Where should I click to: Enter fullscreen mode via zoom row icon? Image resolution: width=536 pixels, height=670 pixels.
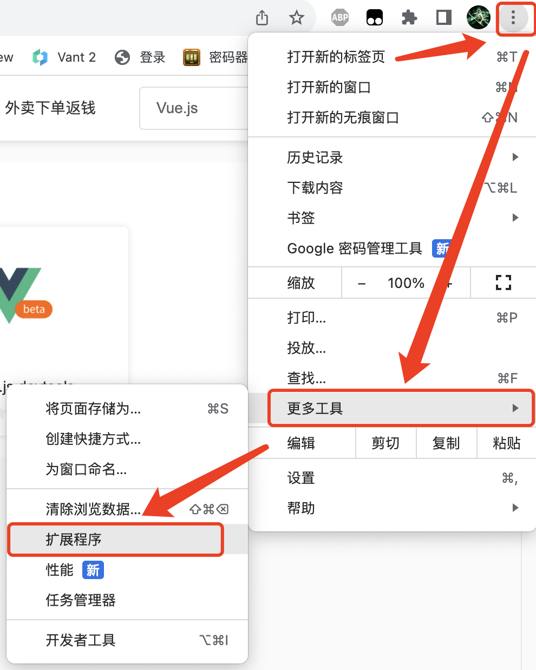pos(503,283)
